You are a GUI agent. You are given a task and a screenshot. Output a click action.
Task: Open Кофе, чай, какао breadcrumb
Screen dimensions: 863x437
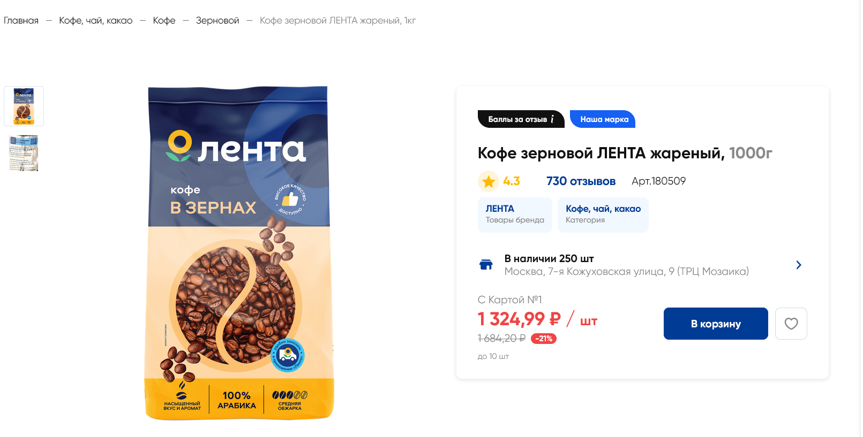tap(96, 20)
